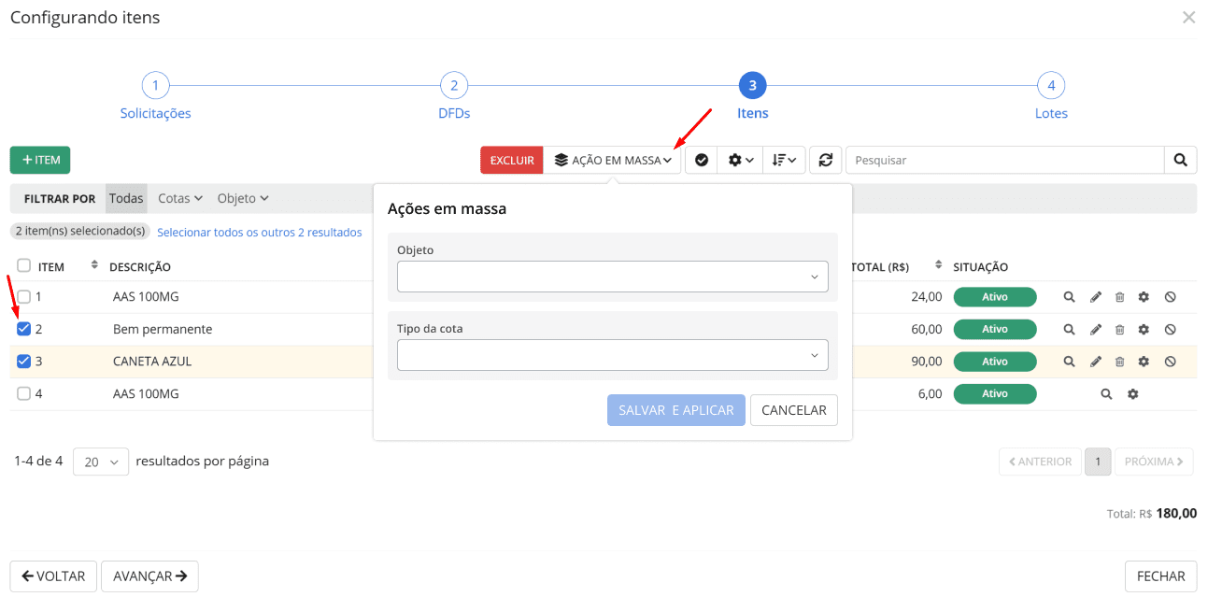Screen dimensions: 1208x597
Task: Click Selecionar todos os outros 2 resultados
Action: tap(259, 233)
